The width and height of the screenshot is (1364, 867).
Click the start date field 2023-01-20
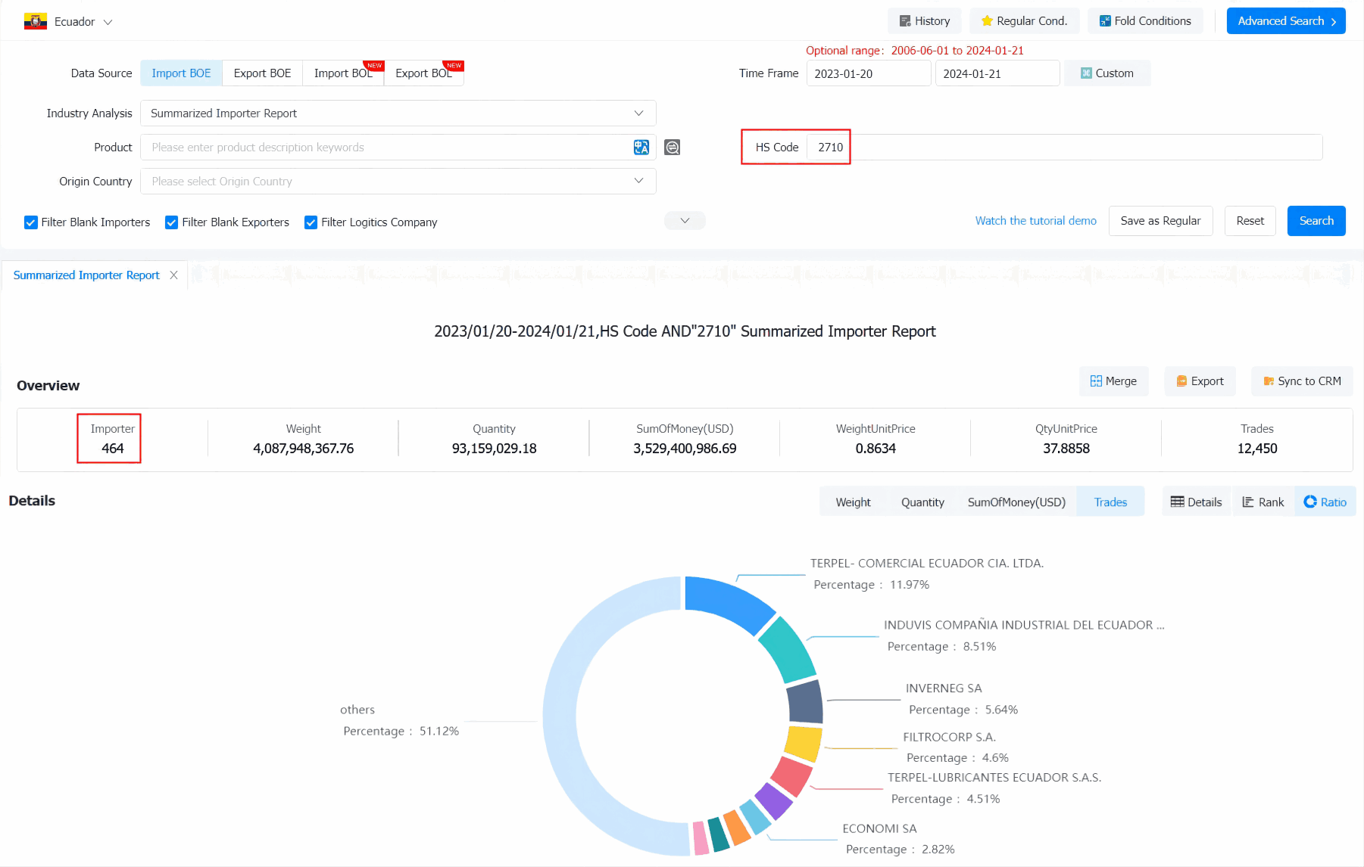tap(868, 73)
